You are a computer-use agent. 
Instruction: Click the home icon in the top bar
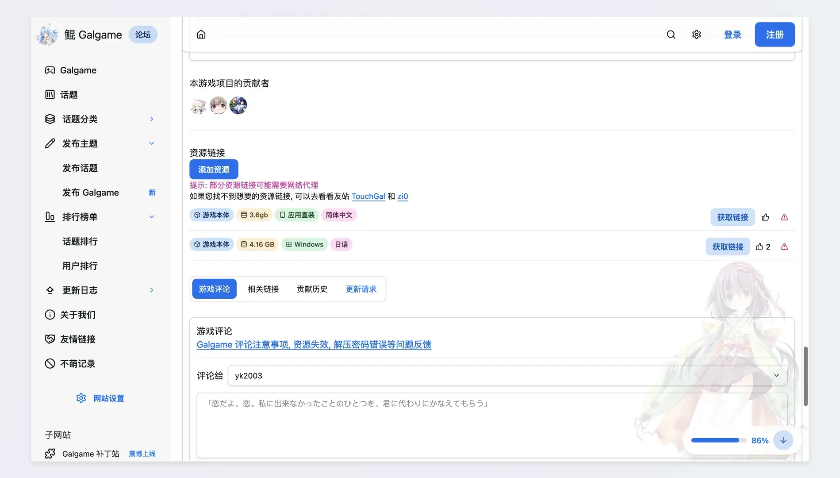point(201,35)
